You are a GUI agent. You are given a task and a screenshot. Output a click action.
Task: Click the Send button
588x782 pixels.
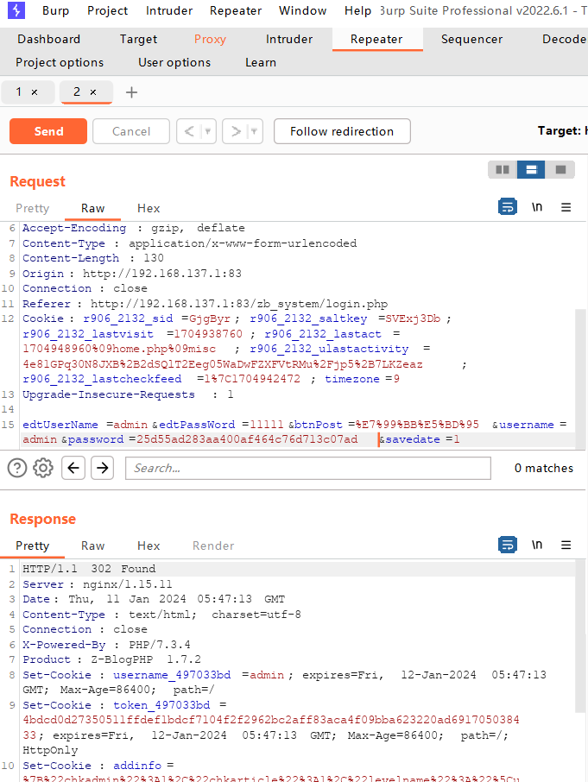(x=48, y=131)
